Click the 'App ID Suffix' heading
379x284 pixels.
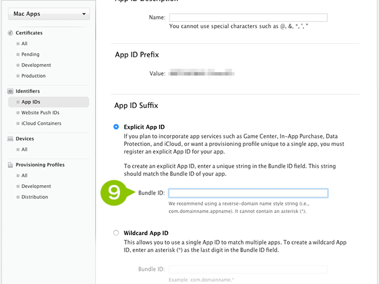coord(136,106)
